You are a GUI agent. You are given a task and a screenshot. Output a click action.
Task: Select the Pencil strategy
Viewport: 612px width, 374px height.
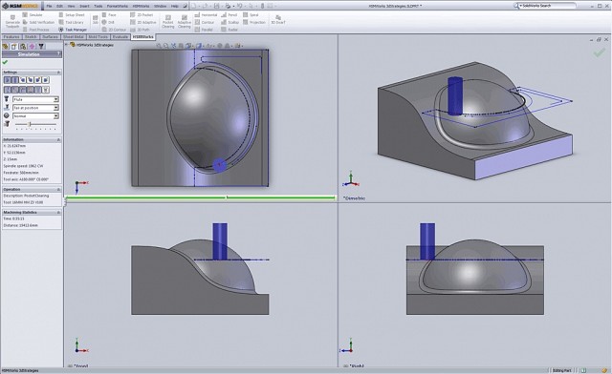(229, 15)
